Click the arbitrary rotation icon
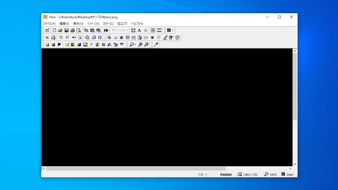The image size is (338, 190). 100,37
